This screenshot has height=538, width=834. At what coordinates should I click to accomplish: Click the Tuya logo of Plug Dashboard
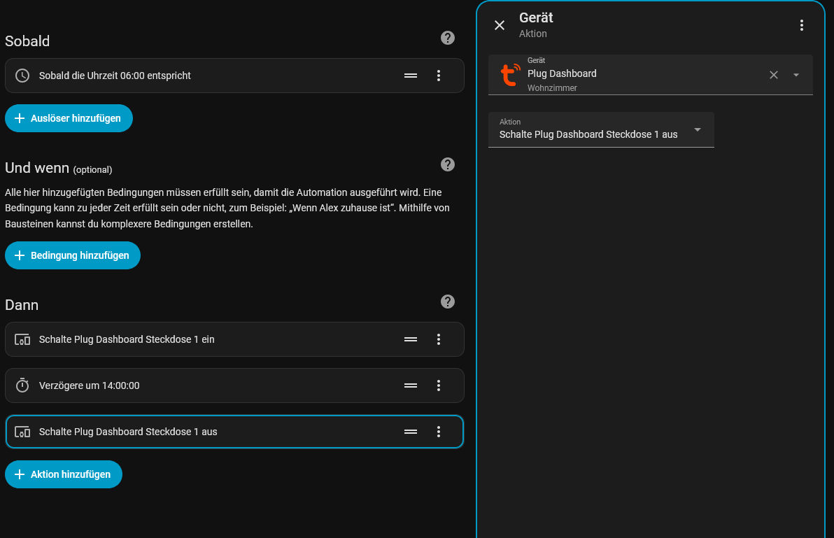(x=510, y=74)
